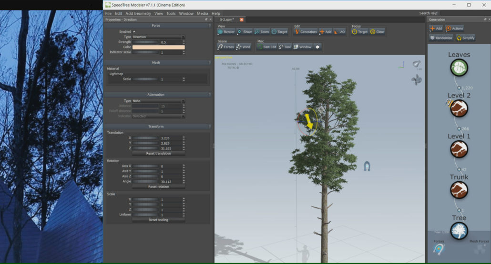Image resolution: width=491 pixels, height=264 pixels.
Task: Open the View menu
Action: click(158, 13)
